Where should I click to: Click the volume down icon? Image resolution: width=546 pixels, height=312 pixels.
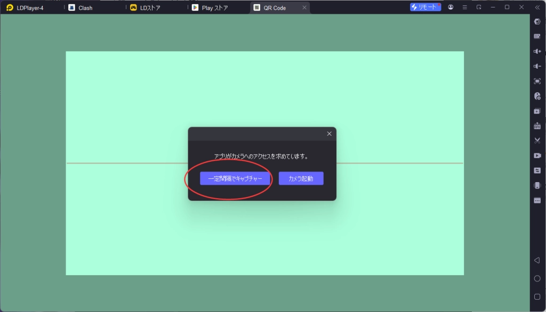[537, 66]
